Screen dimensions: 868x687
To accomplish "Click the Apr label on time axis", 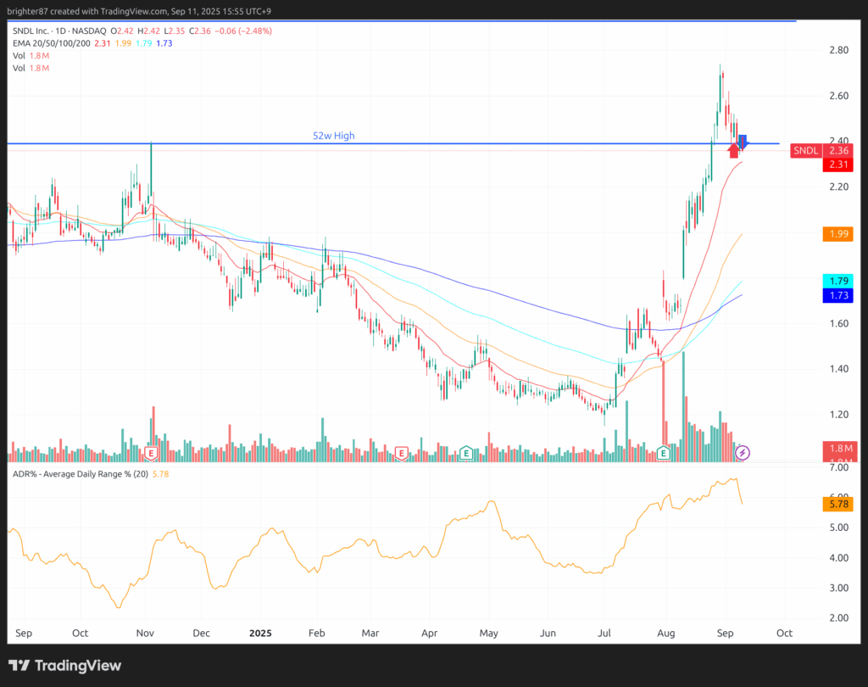I will 430,634.
